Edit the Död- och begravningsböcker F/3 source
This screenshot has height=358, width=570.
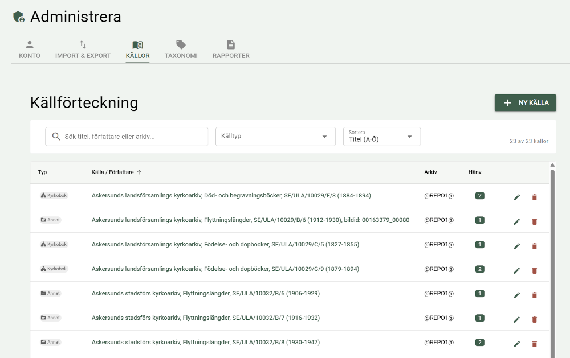coord(516,197)
